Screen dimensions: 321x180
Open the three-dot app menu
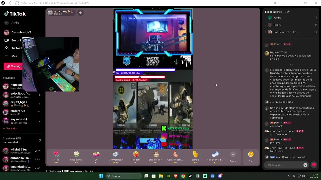tap(284, 3)
